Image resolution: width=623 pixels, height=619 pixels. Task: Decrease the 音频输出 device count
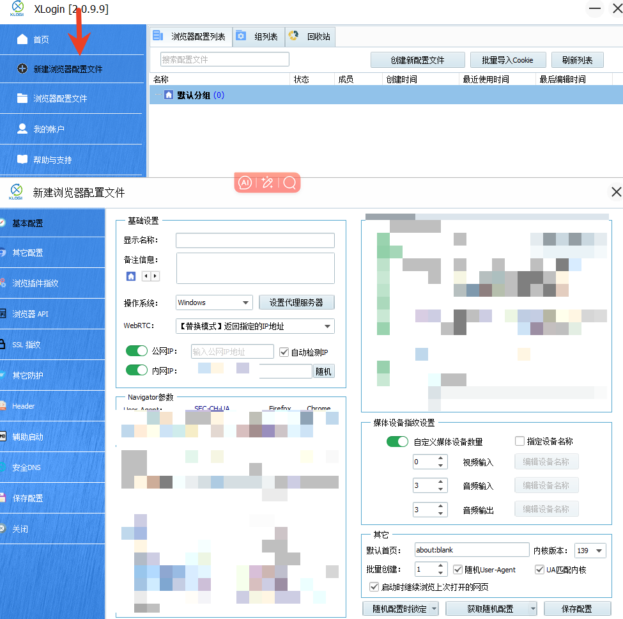441,513
